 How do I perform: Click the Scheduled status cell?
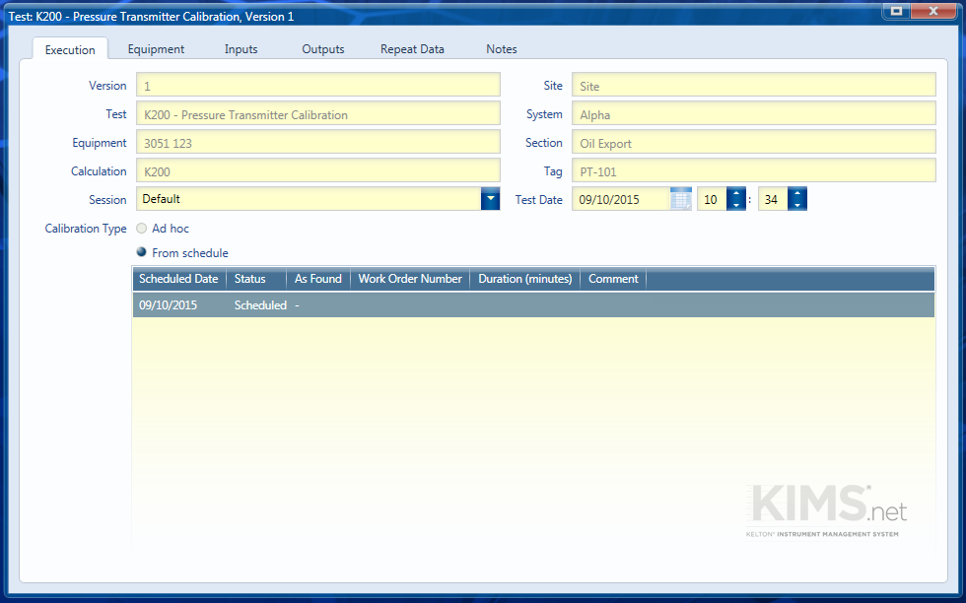(x=260, y=305)
